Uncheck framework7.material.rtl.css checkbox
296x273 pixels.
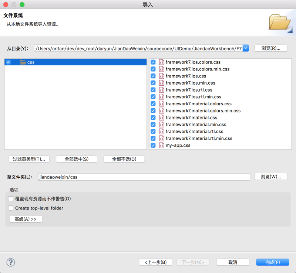153,131
